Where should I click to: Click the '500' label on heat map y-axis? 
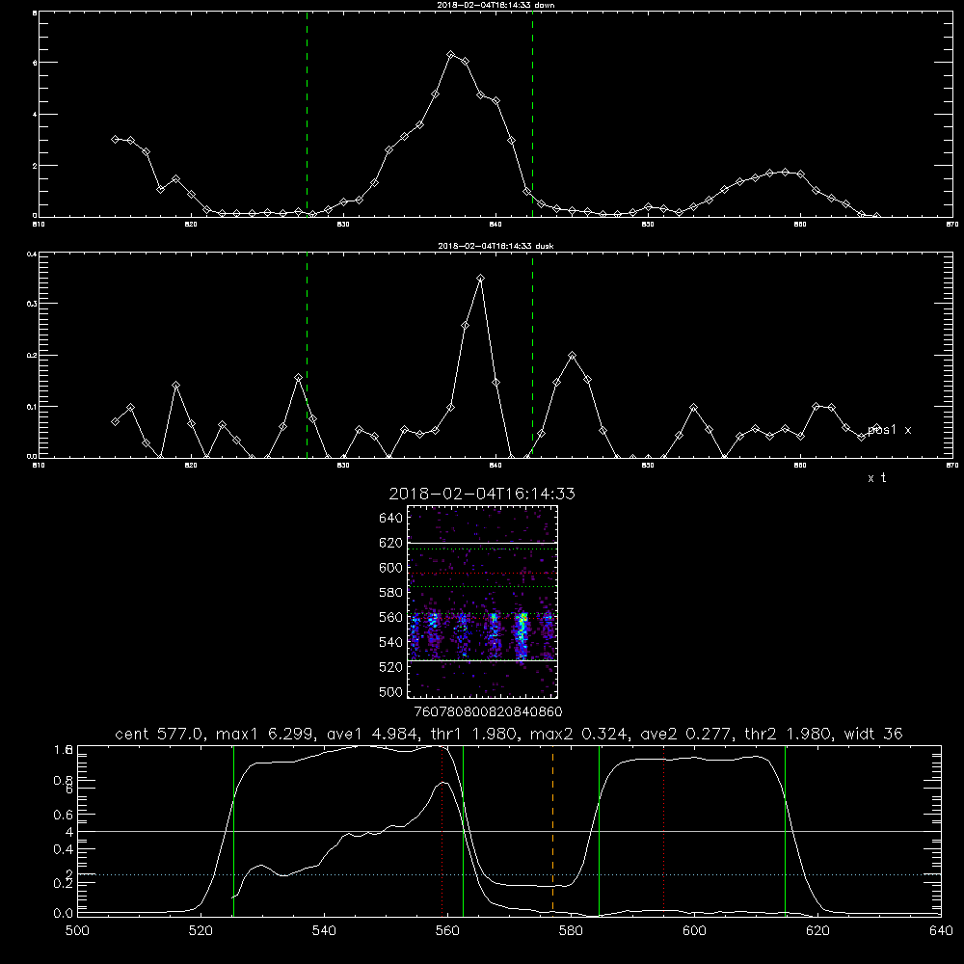click(391, 691)
